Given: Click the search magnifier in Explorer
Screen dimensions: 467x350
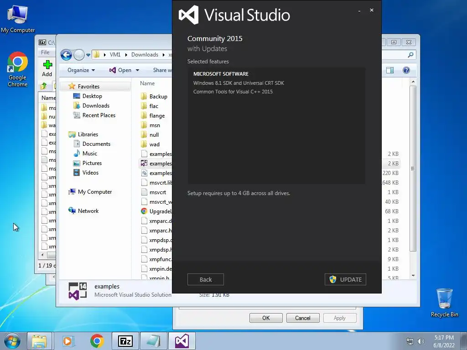Looking at the screenshot, I should pos(410,55).
